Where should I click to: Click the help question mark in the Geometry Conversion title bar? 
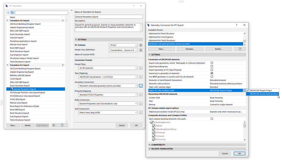pyautogui.click(x=237, y=25)
